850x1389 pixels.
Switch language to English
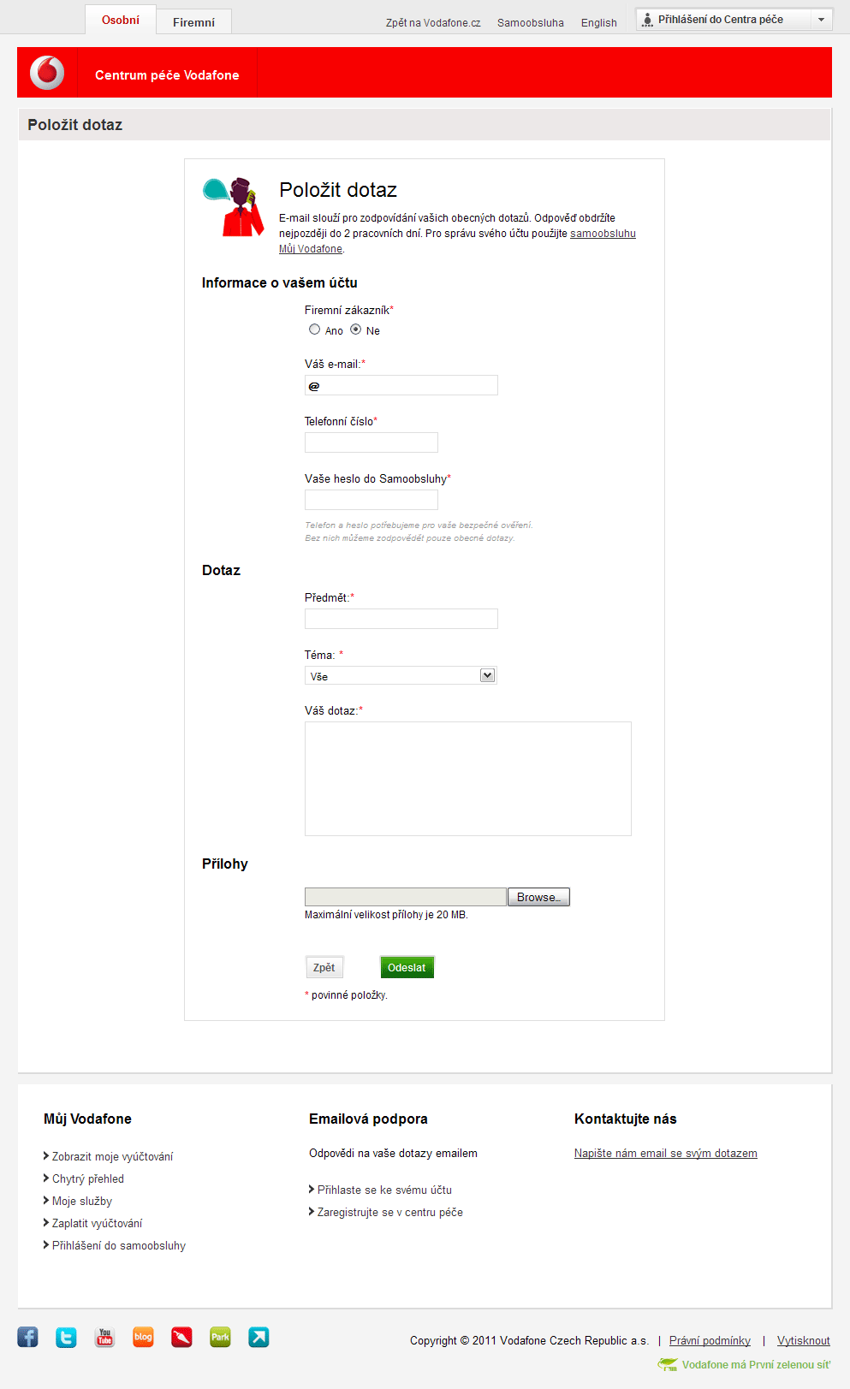[598, 23]
